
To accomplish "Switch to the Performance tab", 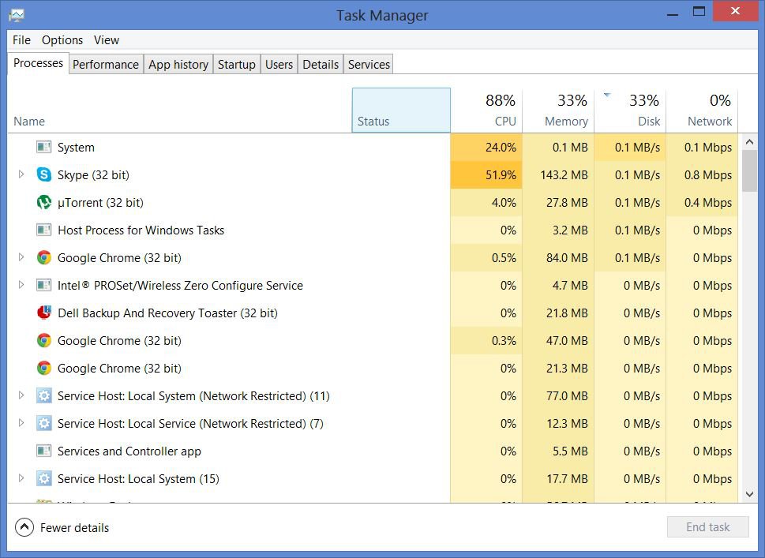I will 106,65.
